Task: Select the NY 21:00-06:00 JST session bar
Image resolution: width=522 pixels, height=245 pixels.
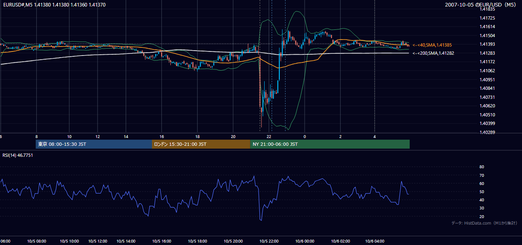Action: click(x=330, y=144)
